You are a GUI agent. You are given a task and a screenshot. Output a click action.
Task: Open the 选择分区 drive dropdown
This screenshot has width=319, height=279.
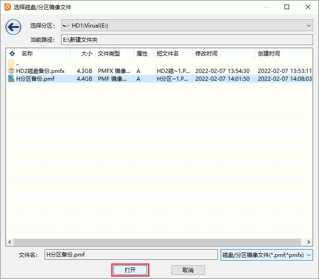click(187, 25)
